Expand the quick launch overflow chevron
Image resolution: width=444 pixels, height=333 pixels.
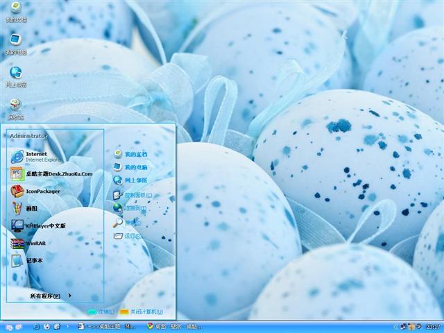tap(68, 327)
